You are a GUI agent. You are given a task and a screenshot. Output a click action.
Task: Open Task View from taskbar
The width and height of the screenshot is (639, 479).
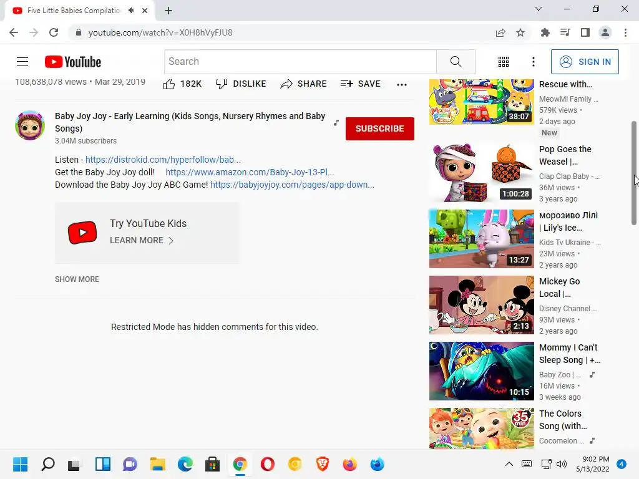(x=75, y=464)
